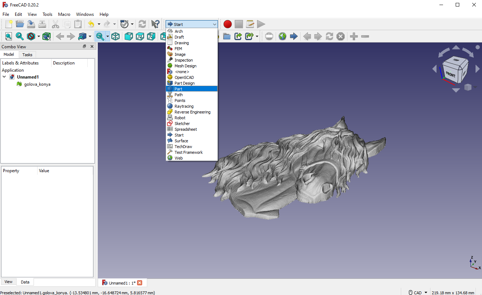Open the Macros editor notepad icon
This screenshot has height=295, width=482.
click(x=250, y=24)
